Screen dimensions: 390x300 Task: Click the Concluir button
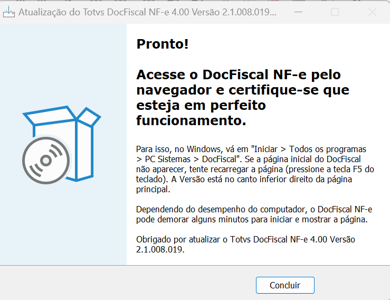[285, 285]
